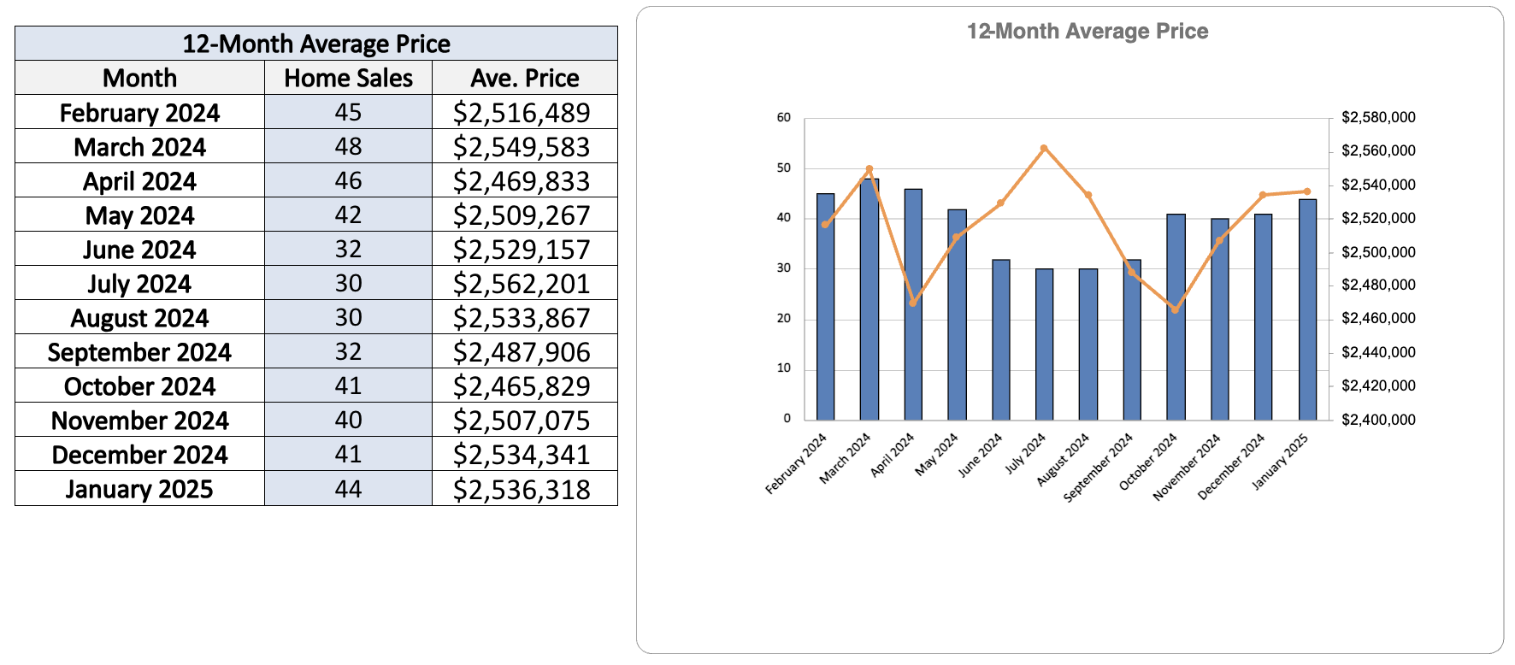
Task: Select the "Home Sales" column header
Action: 348,78
